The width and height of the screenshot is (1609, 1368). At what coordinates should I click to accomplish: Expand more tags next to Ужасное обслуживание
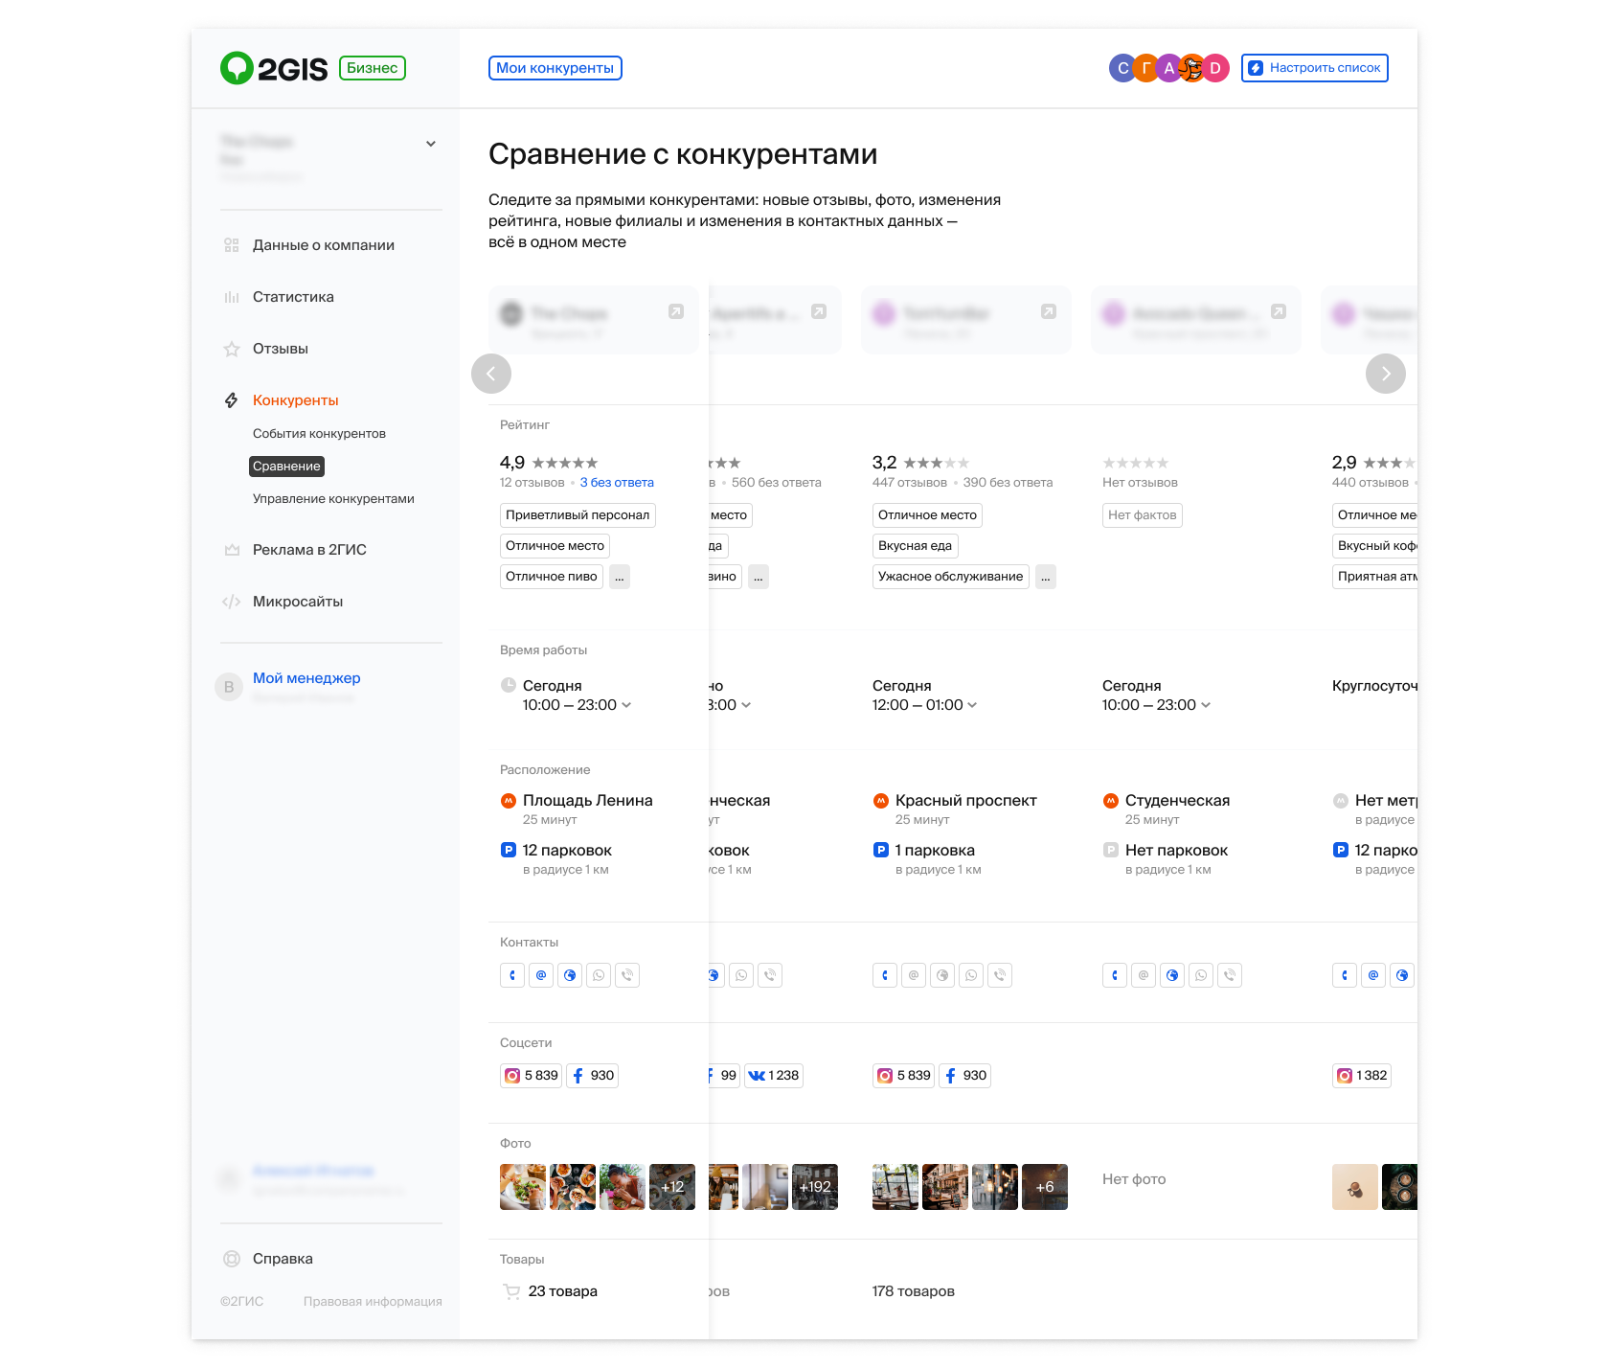[1046, 577]
